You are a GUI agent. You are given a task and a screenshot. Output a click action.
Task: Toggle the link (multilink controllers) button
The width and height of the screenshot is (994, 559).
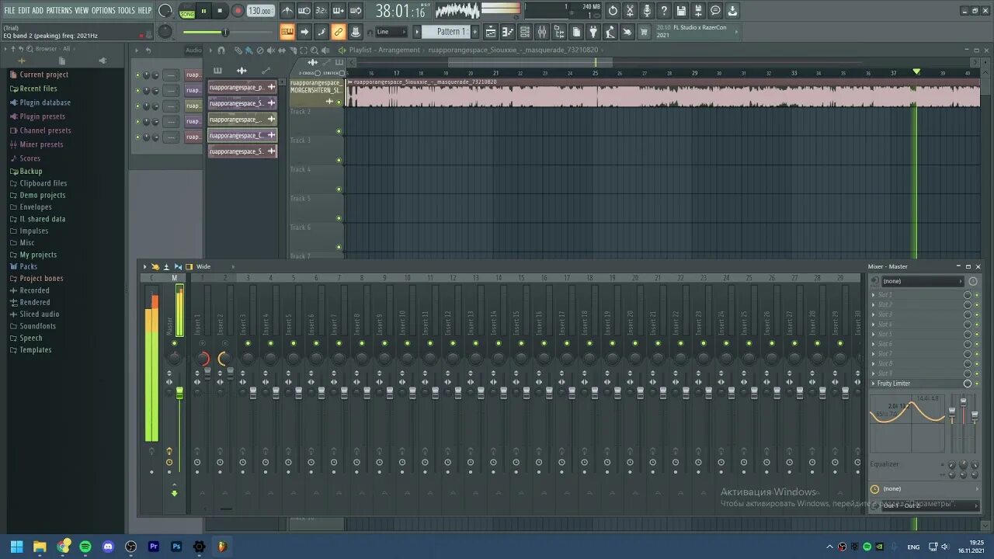(x=339, y=32)
